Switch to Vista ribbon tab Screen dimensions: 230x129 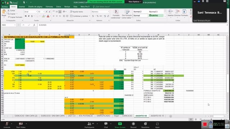pos(75,7)
